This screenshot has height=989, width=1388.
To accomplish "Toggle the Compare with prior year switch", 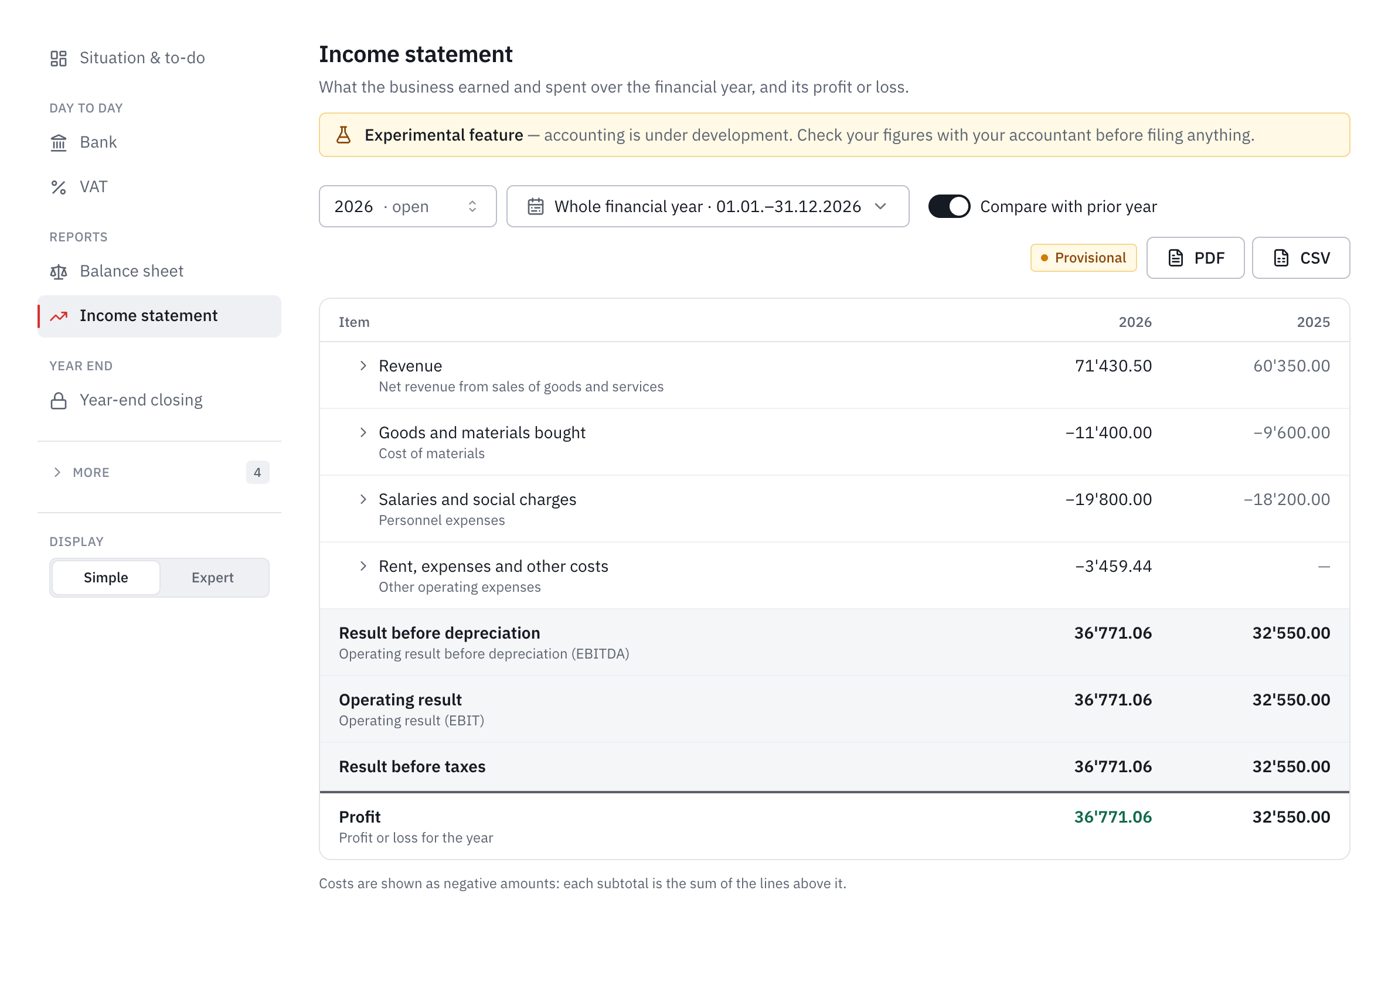I will [x=950, y=206].
